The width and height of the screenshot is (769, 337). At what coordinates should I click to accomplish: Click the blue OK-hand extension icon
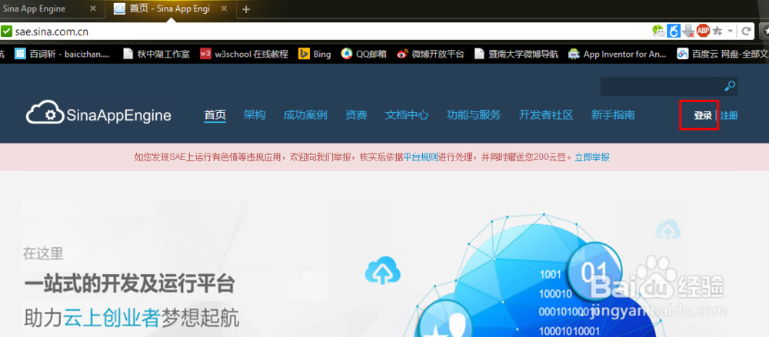[x=674, y=31]
